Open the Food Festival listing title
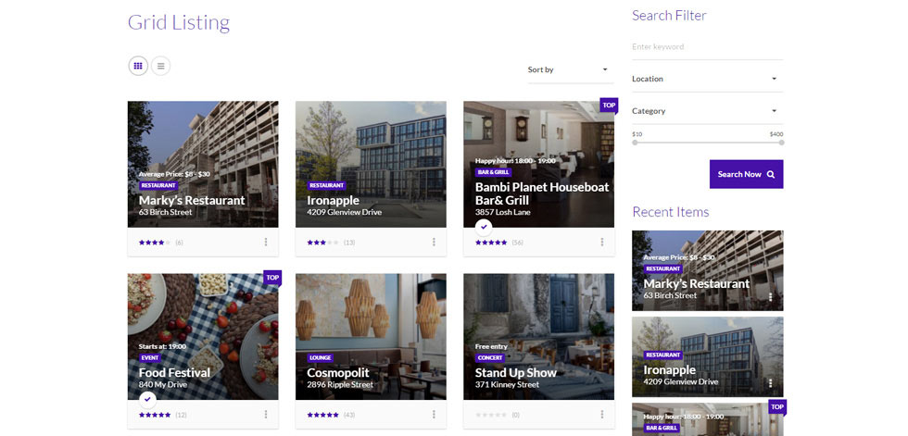 (174, 373)
